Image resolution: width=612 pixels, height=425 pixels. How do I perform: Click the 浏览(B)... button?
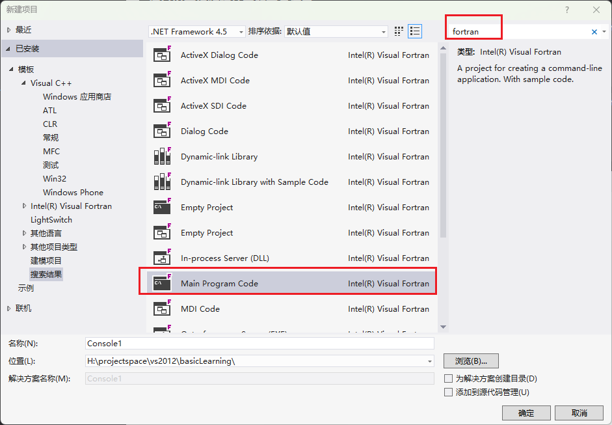pyautogui.click(x=471, y=361)
